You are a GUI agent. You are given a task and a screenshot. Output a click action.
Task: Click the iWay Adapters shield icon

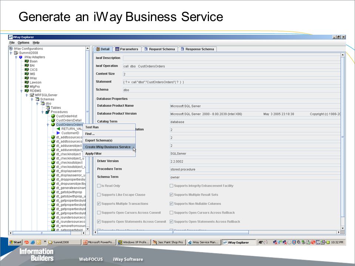tap(21, 57)
